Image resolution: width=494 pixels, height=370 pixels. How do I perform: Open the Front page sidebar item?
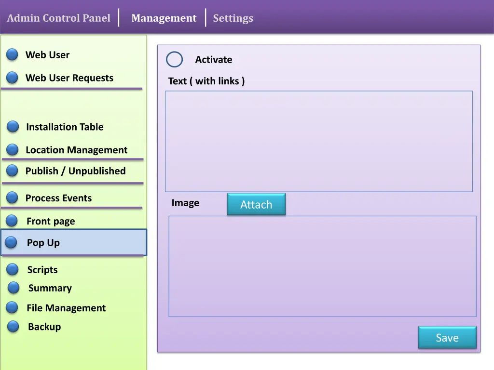[51, 221]
